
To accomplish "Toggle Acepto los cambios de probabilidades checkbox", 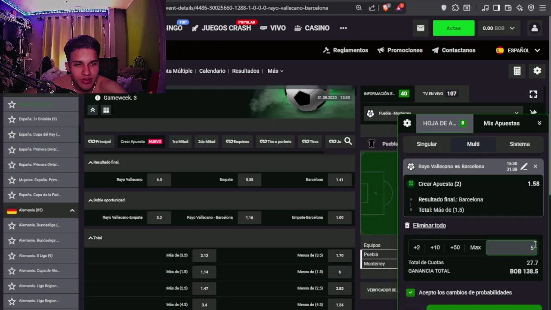I will [x=411, y=293].
